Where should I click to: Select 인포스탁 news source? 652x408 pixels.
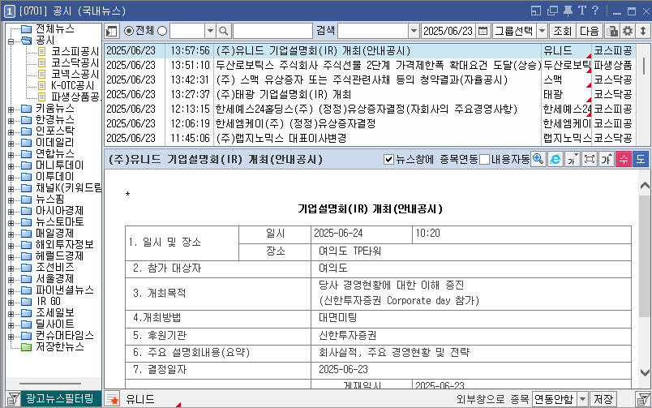[55, 131]
